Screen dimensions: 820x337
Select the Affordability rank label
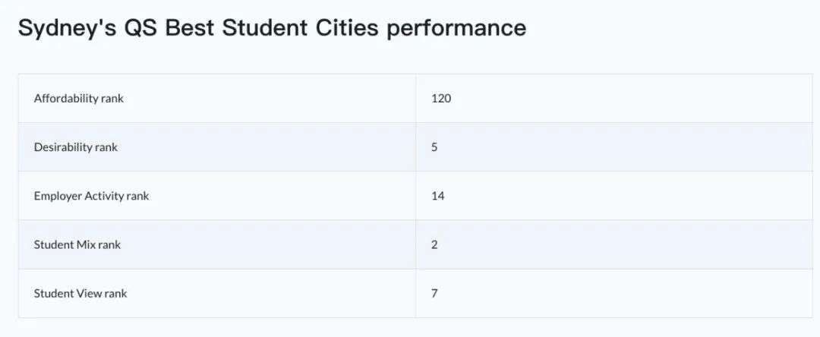coord(79,98)
